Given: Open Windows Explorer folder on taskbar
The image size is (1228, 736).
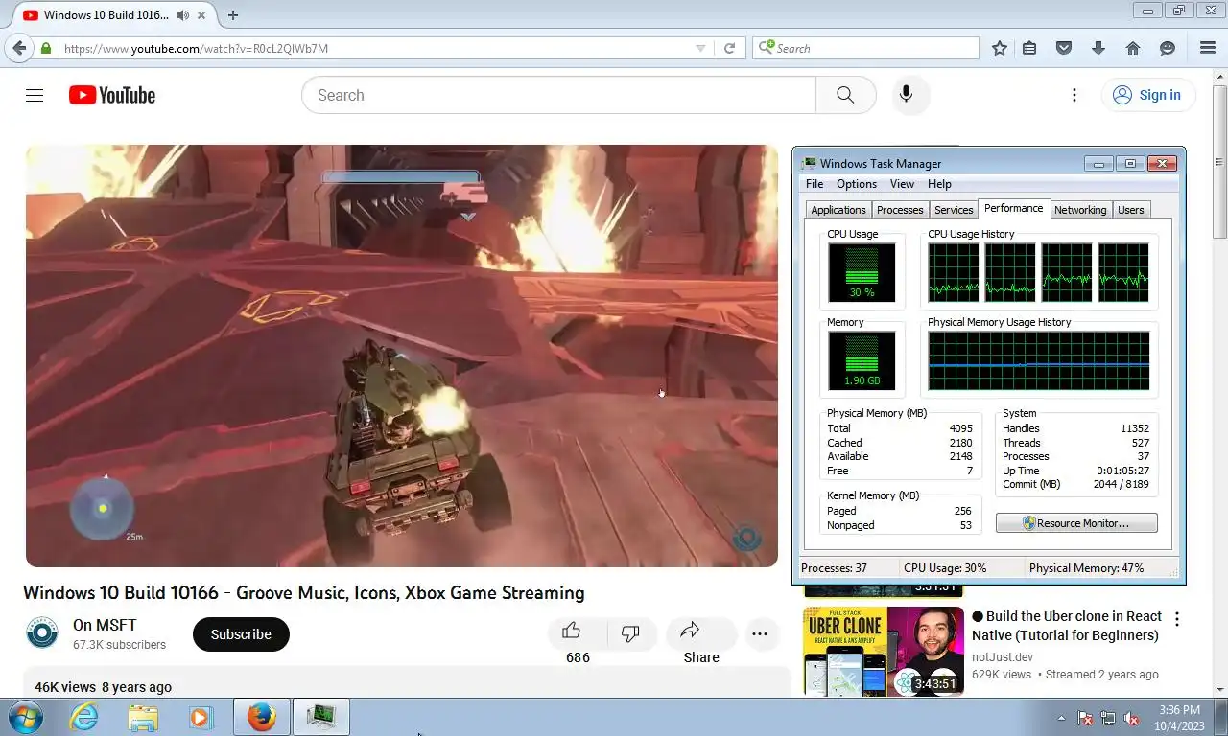Looking at the screenshot, I should coord(143,717).
